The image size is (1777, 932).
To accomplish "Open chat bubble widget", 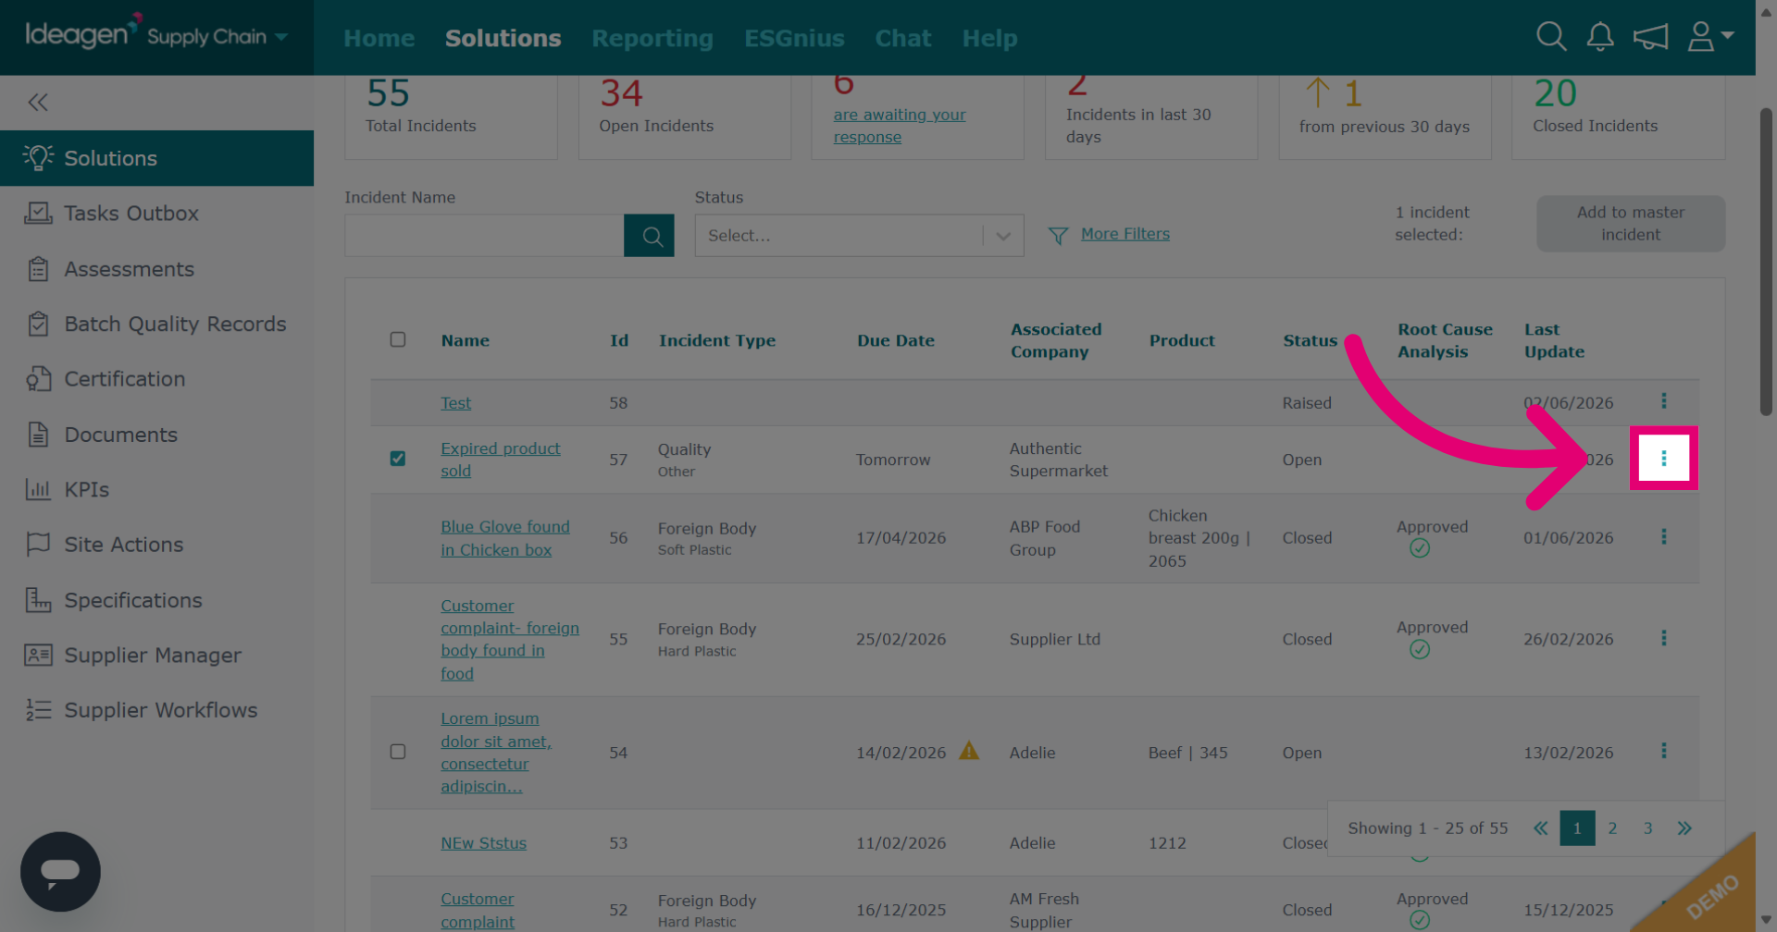I will click(x=60, y=871).
